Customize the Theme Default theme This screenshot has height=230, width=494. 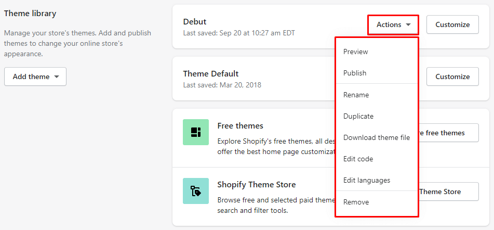452,76
